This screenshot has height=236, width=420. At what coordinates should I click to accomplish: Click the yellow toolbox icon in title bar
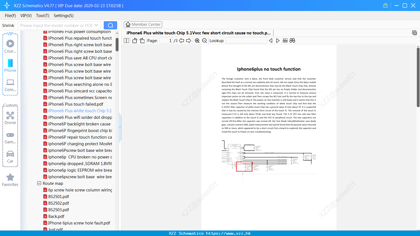coord(386,6)
